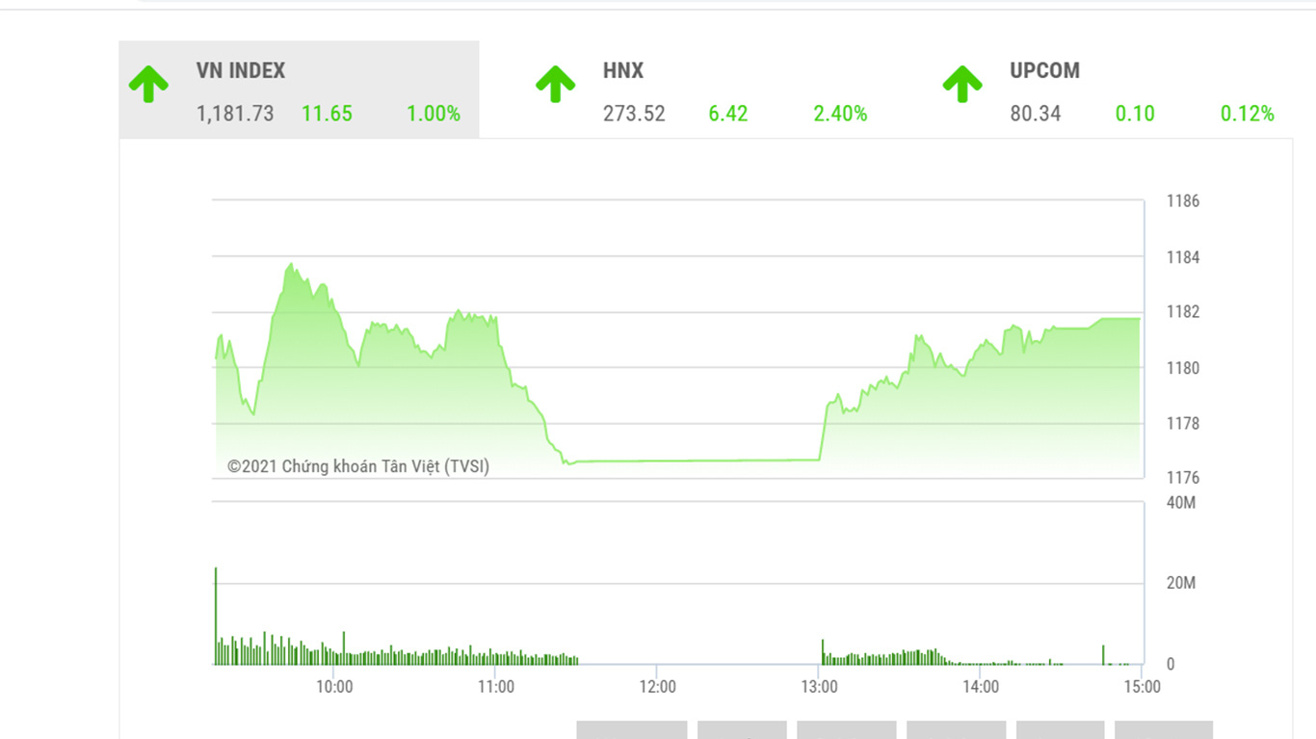Click the VN Index 1.00% change figure
The width and height of the screenshot is (1316, 739).
pos(433,114)
